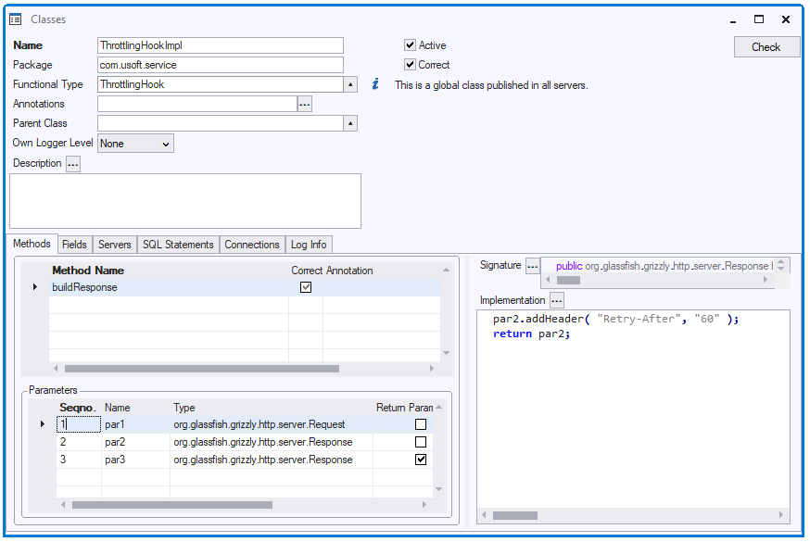Click the Parameters grid horizontal scrollbar

[171, 505]
